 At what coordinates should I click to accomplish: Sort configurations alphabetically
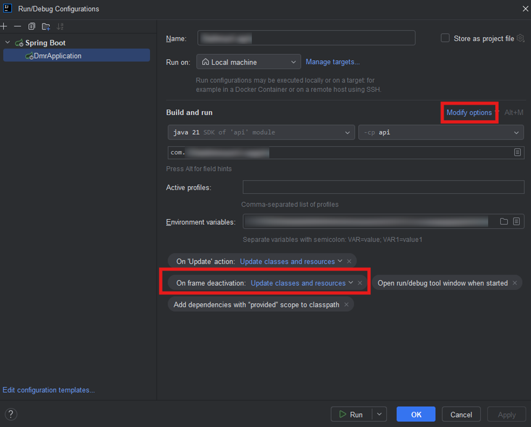click(60, 27)
